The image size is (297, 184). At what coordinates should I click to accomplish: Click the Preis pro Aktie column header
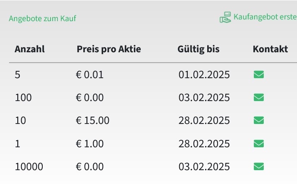pos(109,49)
